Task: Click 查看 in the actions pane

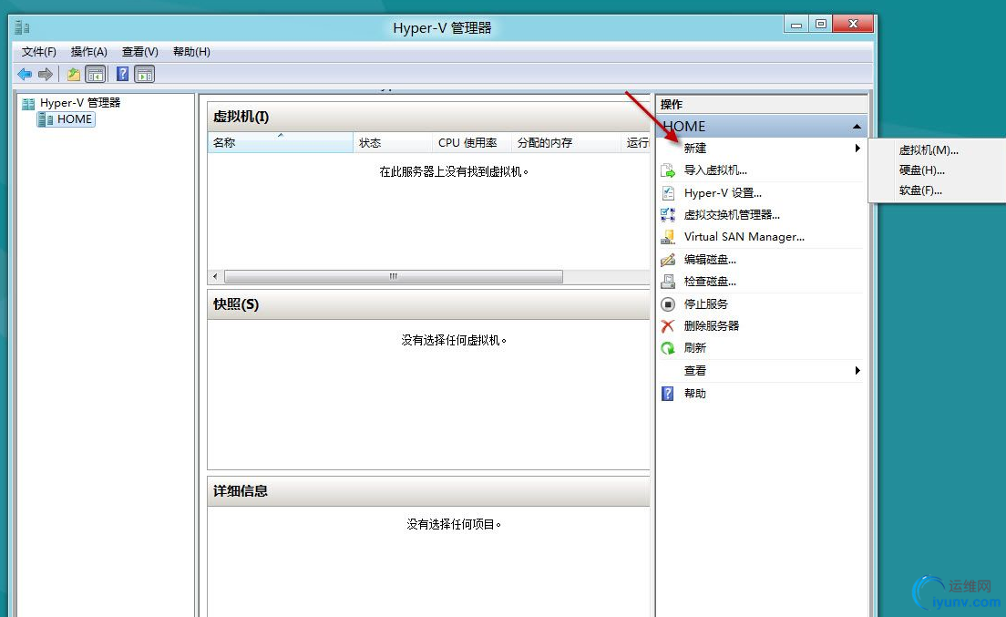Action: [695, 371]
